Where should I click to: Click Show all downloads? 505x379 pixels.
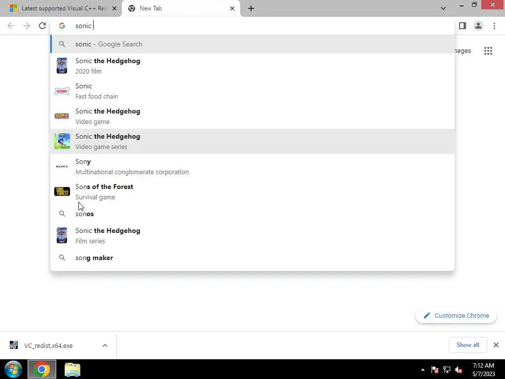coord(468,345)
